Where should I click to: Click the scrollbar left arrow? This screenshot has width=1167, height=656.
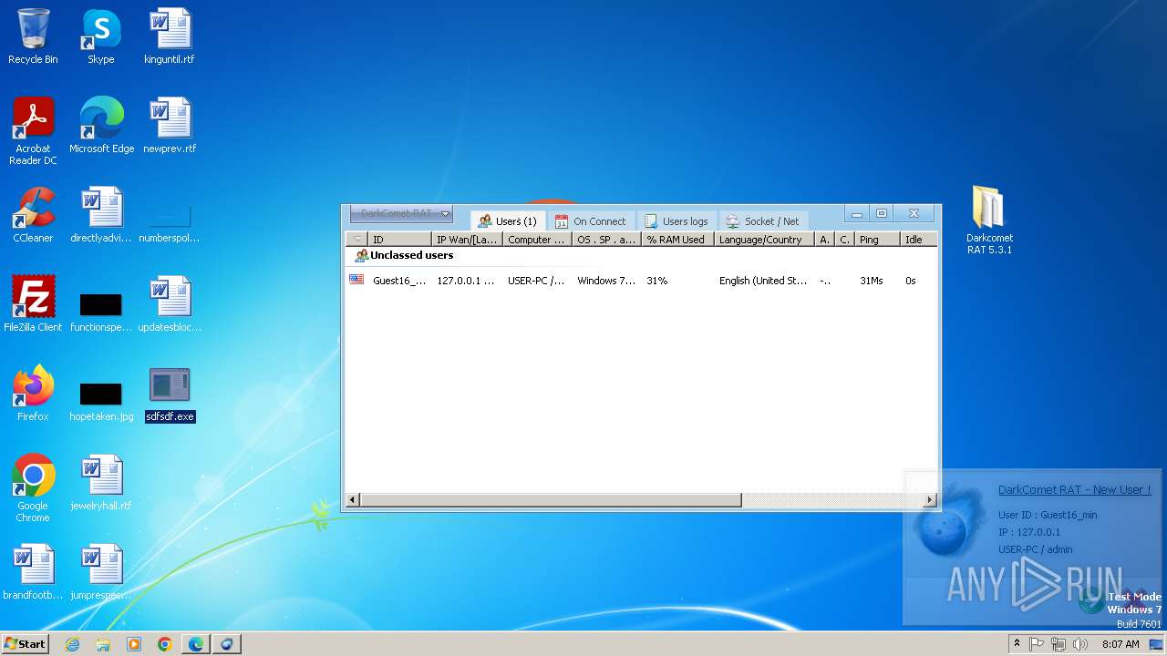click(x=353, y=499)
